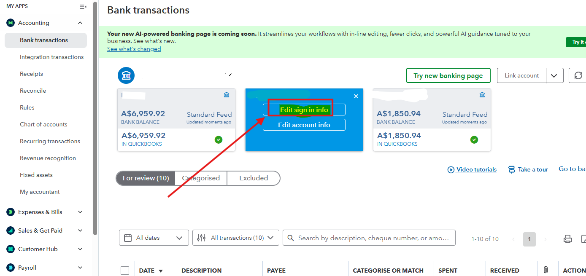Click the attachment paperclip column icon
Screen dimensions: 586x276
545,270
